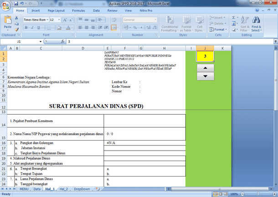278x197 pixels.
Task: Bottom align cell contents
Action: tap(93, 20)
